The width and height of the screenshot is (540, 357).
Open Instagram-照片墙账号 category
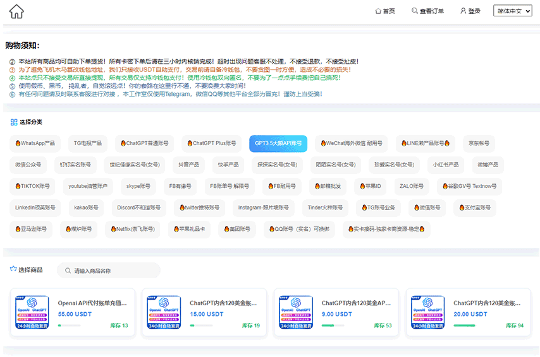pos(264,208)
